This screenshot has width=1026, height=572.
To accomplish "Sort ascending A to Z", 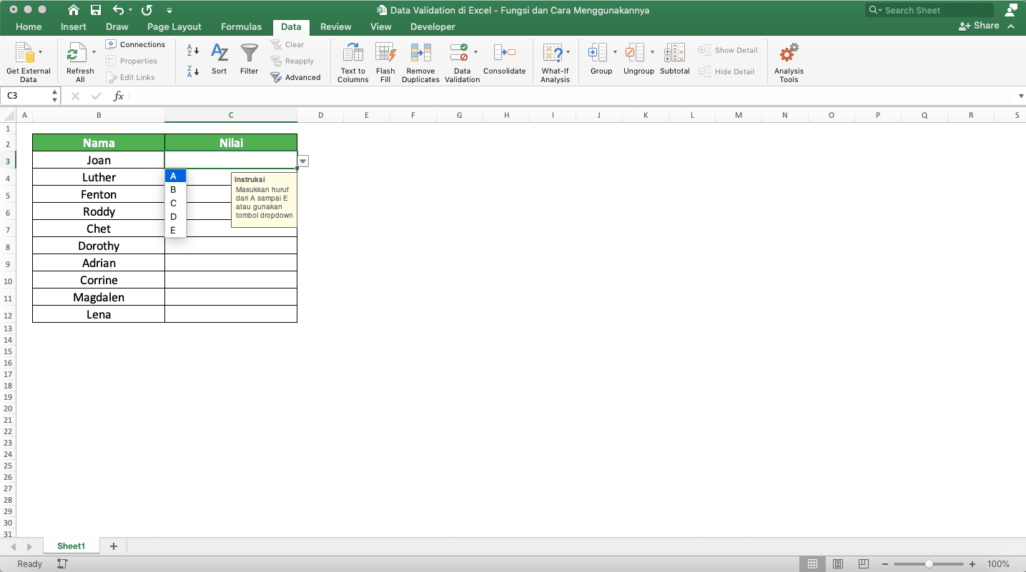I will (x=193, y=51).
